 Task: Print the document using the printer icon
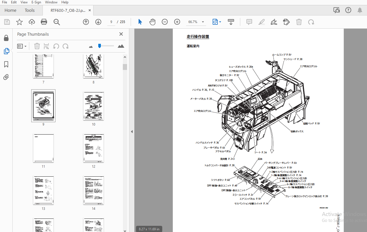pyautogui.click(x=44, y=22)
